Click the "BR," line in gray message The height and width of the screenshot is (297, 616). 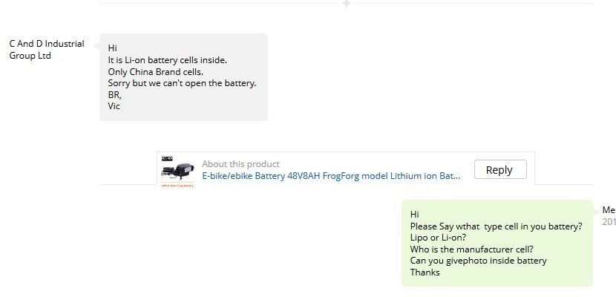(x=114, y=95)
